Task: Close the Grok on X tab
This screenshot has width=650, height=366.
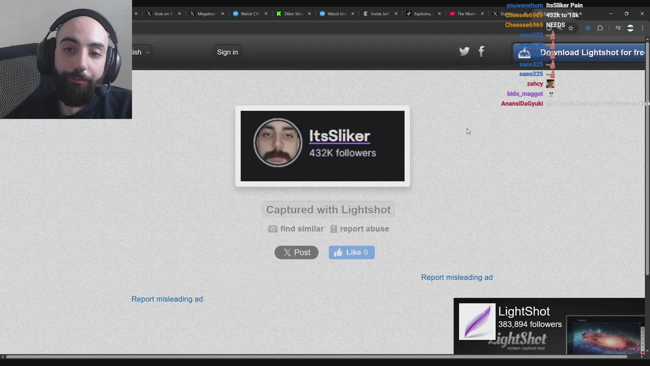Action: pyautogui.click(x=179, y=14)
